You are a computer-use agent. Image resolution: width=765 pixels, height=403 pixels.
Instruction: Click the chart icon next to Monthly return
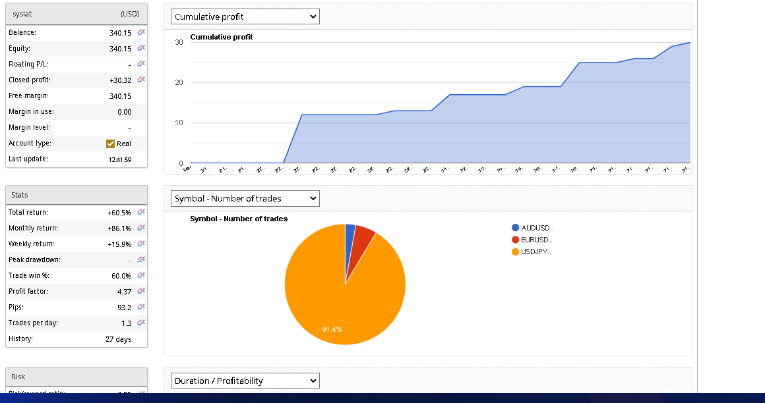pyautogui.click(x=140, y=228)
